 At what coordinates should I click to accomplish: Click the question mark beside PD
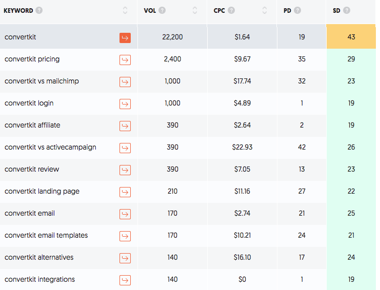pyautogui.click(x=297, y=11)
